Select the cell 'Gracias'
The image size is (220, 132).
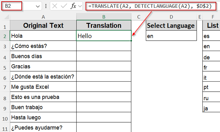click(x=43, y=66)
